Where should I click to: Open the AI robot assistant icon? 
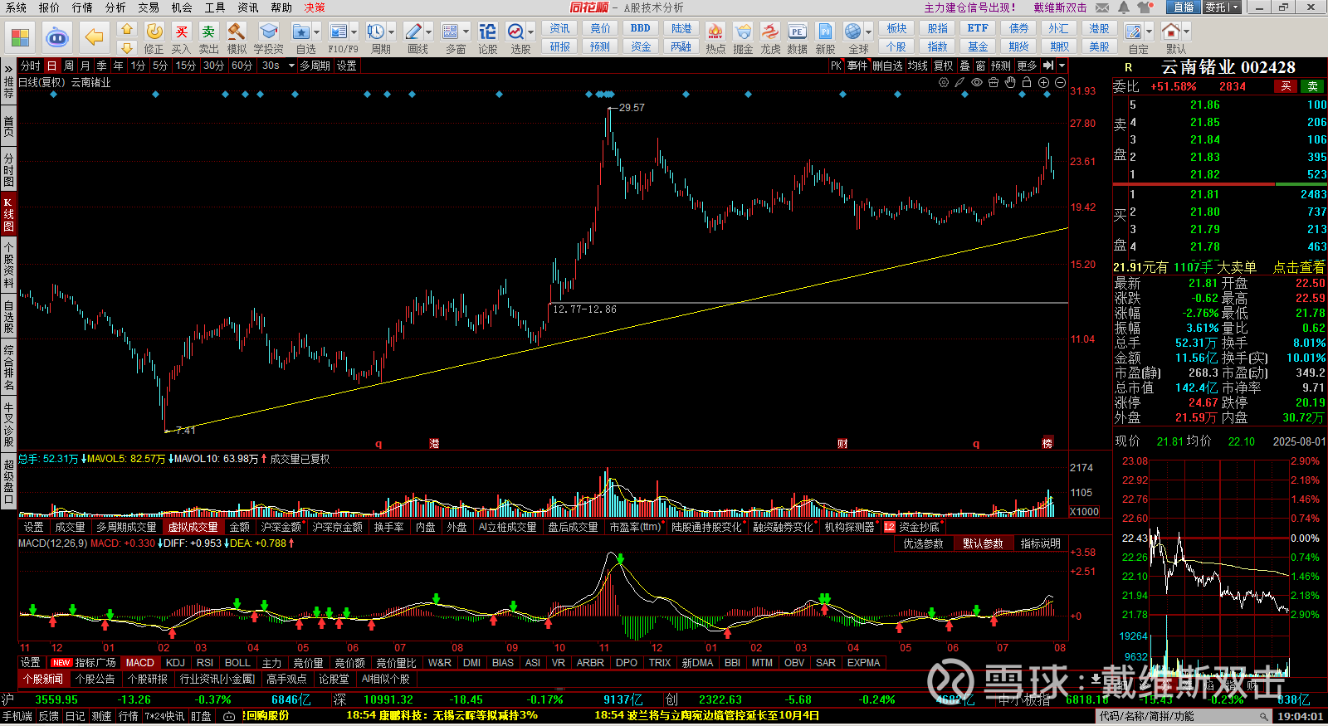pyautogui.click(x=56, y=37)
